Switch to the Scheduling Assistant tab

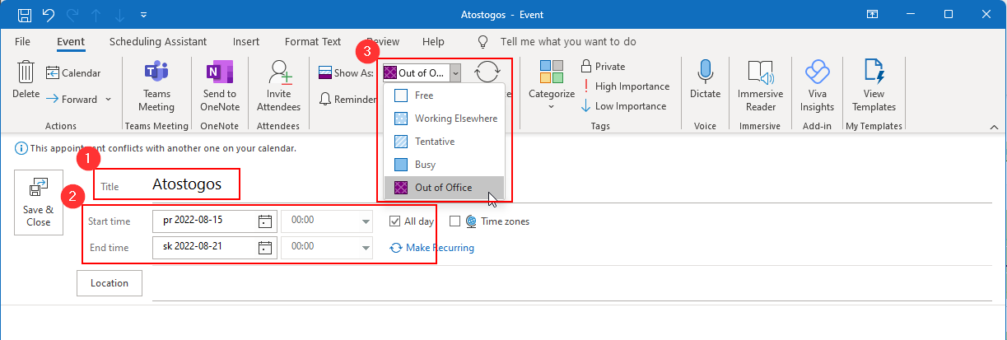[x=157, y=41]
